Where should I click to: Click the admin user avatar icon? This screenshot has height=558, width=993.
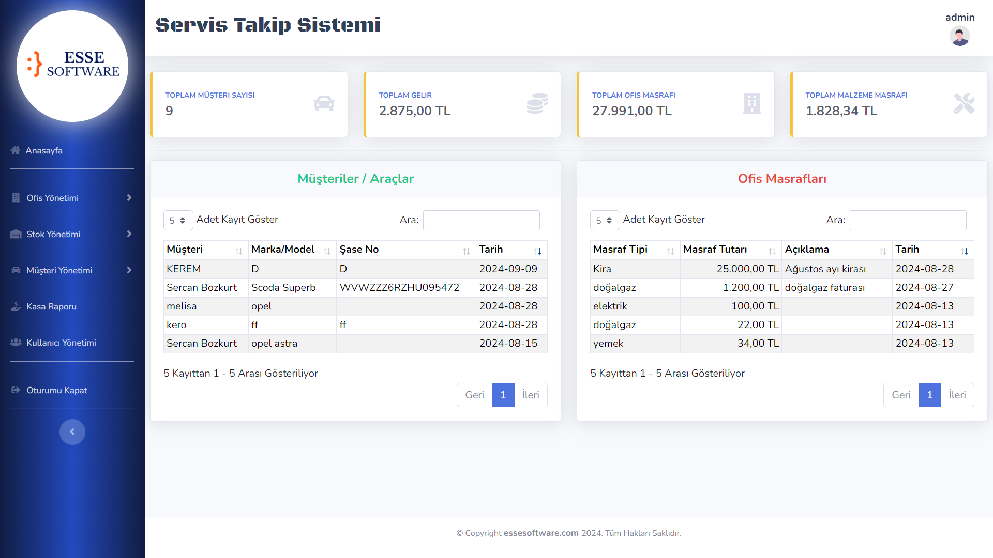click(959, 36)
